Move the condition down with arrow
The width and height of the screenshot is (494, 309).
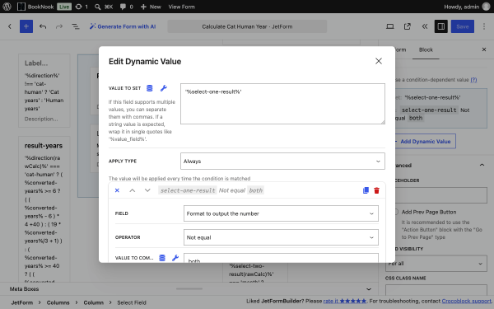point(147,190)
